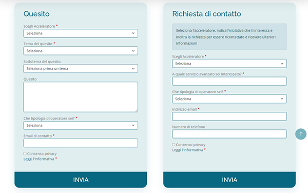Focus the Indirizzo email field
This screenshot has width=308, height=193.
229,117
